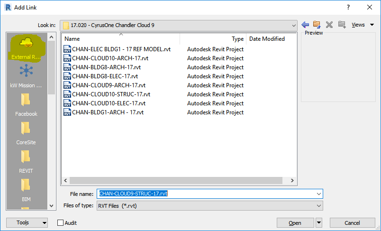Select file name CHAN-BLDG8-ELEC-17.rvt
Screen dimensions: 381x231
(105, 76)
